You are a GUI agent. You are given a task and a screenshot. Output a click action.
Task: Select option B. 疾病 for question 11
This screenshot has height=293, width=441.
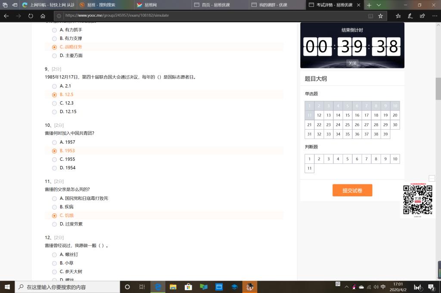click(x=54, y=207)
